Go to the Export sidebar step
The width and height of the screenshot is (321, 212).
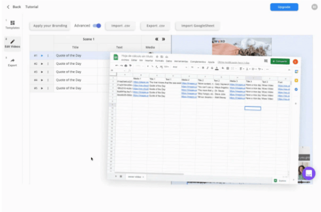pyautogui.click(x=13, y=62)
